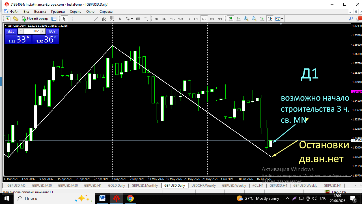Select the equidistant channel tool
362x204 pixels.
pos(104,19)
